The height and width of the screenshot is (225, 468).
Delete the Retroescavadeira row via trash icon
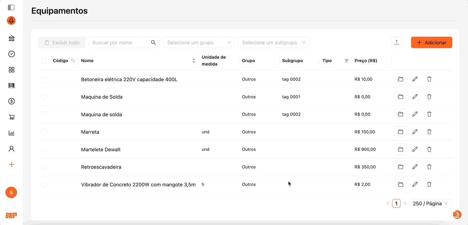(x=429, y=167)
